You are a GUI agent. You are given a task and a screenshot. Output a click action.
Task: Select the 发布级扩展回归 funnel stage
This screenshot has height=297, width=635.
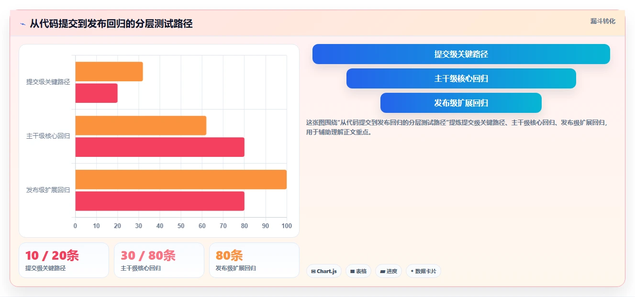coord(461,103)
